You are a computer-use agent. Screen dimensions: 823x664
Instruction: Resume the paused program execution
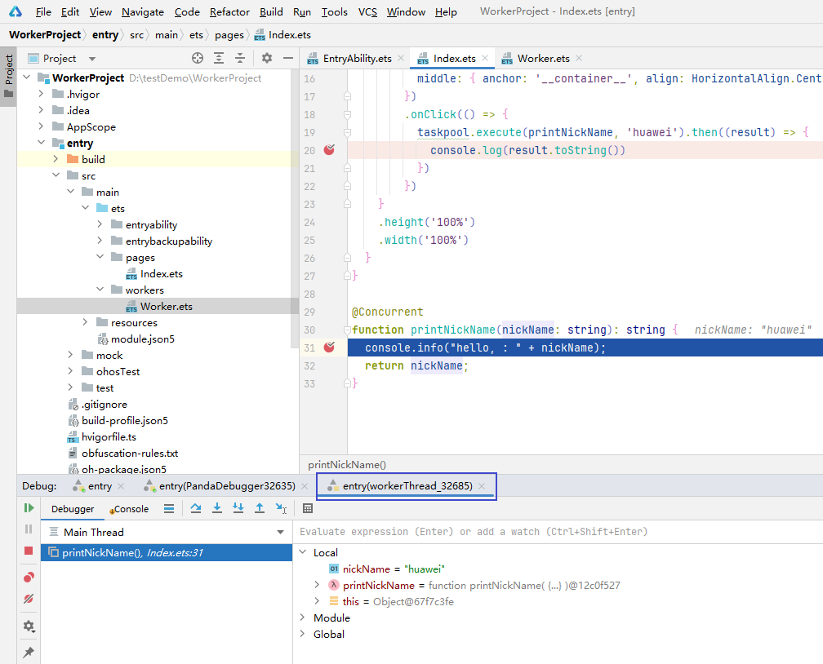tap(29, 507)
